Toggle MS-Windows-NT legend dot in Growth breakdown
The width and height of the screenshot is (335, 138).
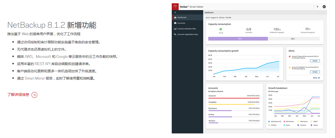click(269, 122)
